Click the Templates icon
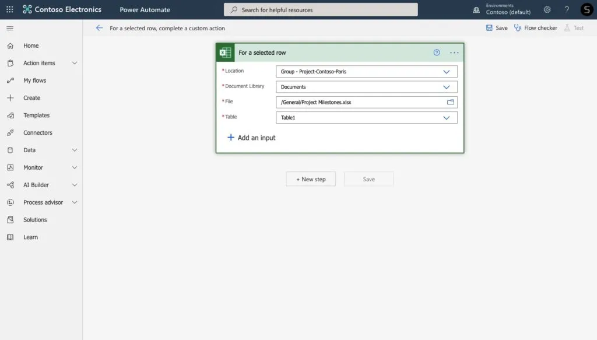 (10, 115)
